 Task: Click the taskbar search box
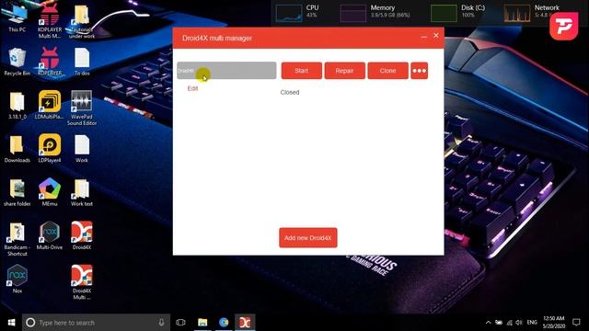coord(96,323)
